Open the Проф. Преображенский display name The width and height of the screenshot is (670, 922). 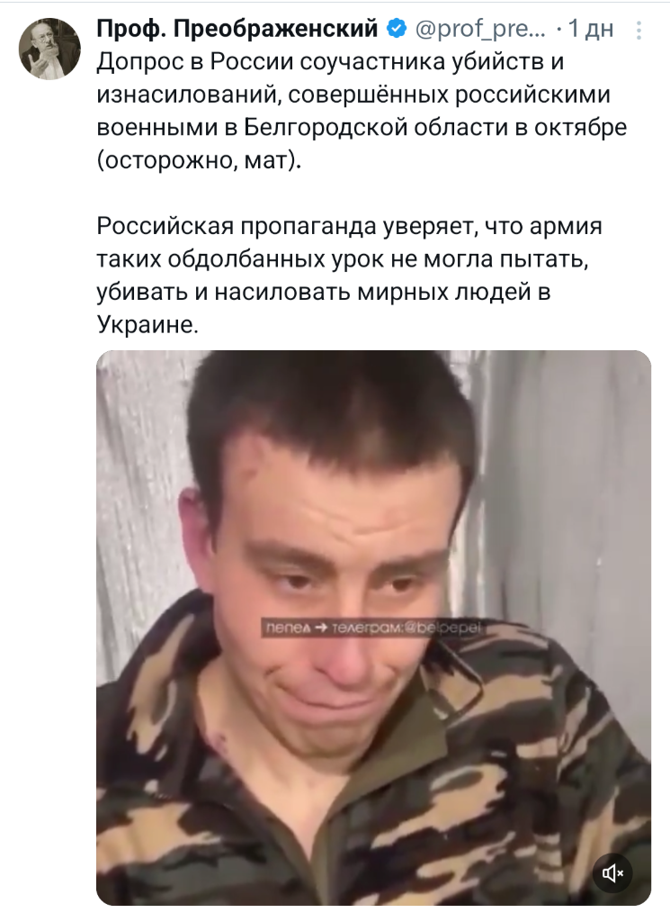pyautogui.click(x=237, y=28)
